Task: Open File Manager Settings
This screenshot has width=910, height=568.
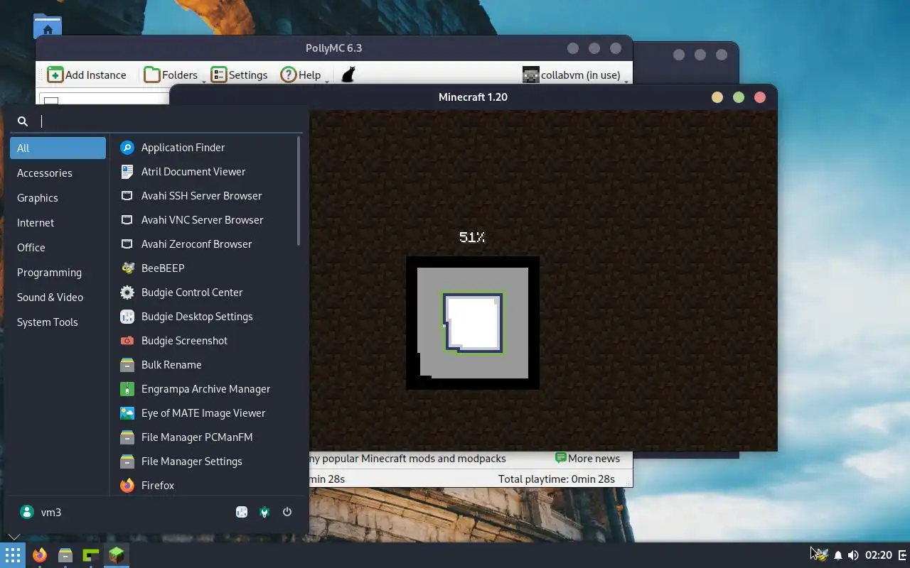Action: tap(205, 461)
